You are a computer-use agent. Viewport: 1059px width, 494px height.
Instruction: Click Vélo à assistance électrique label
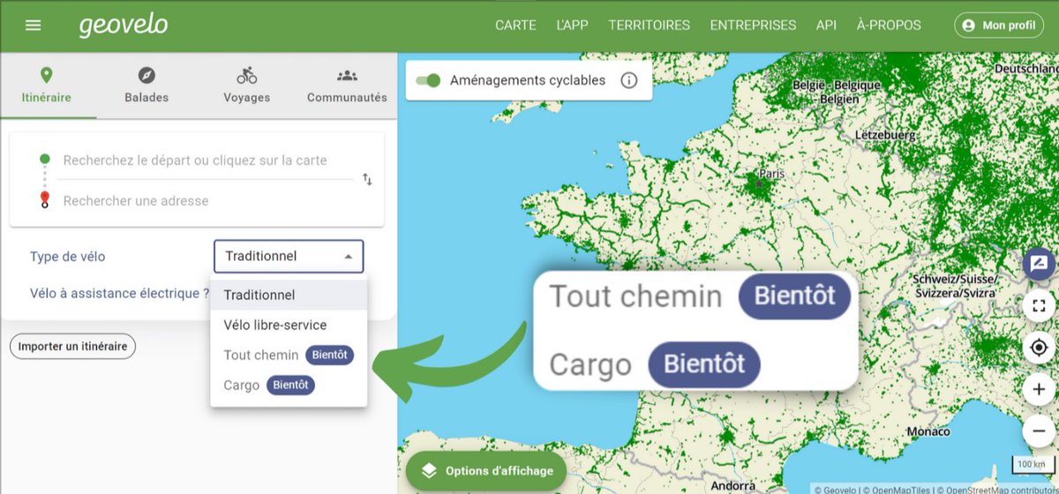tap(119, 293)
